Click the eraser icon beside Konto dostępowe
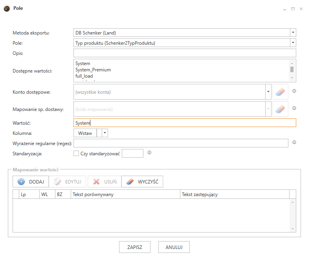This screenshot has width=310, height=258. [x=280, y=92]
